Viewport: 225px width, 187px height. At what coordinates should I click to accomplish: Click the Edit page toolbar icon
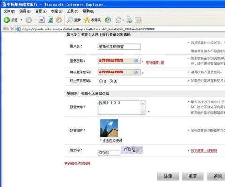tap(138, 20)
